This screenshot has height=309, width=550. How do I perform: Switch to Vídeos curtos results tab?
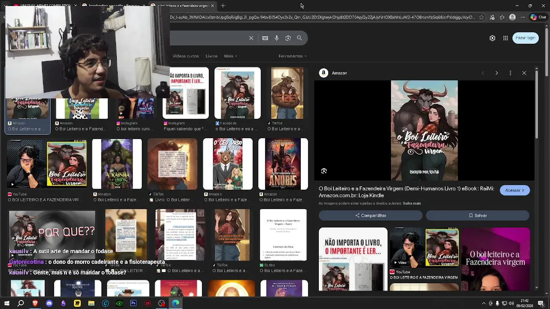(186, 56)
